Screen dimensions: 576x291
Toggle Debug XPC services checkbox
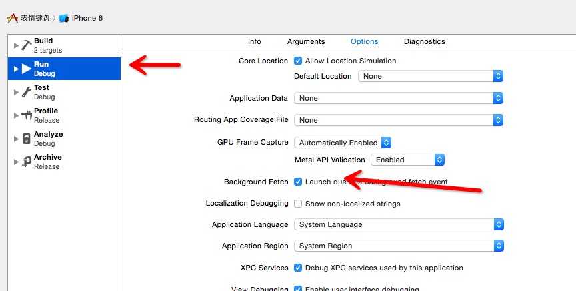[x=298, y=268]
